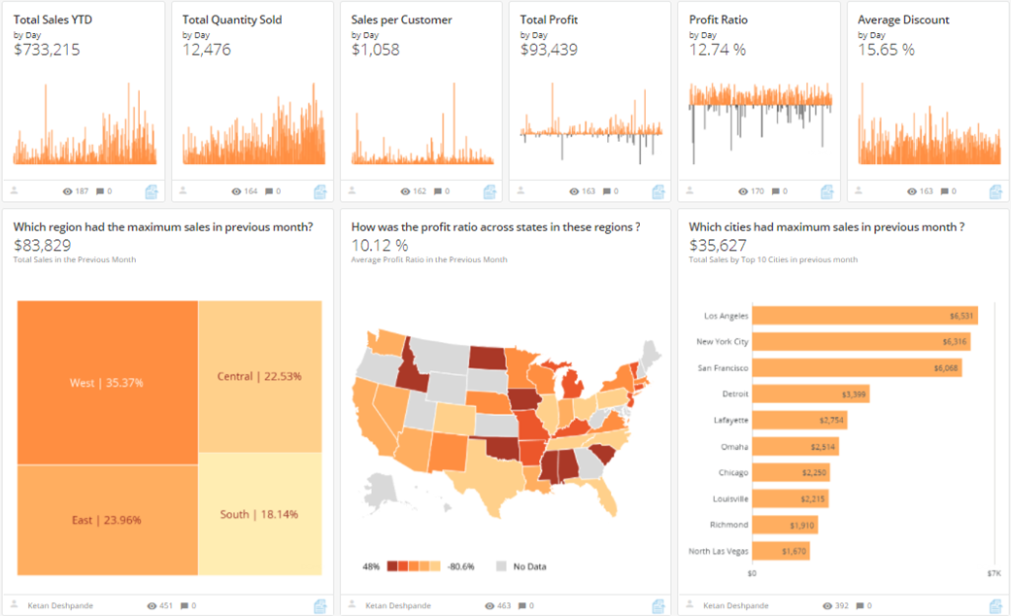This screenshot has height=616, width=1011.
Task: Click the author avatar icon on Total Sales YTD card
Action: [x=15, y=191]
